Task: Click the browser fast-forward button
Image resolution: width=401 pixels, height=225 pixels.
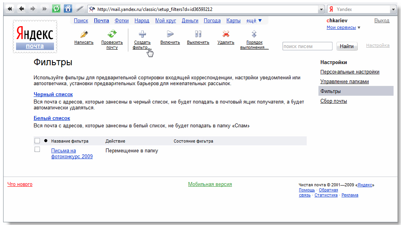Action: 45,9
